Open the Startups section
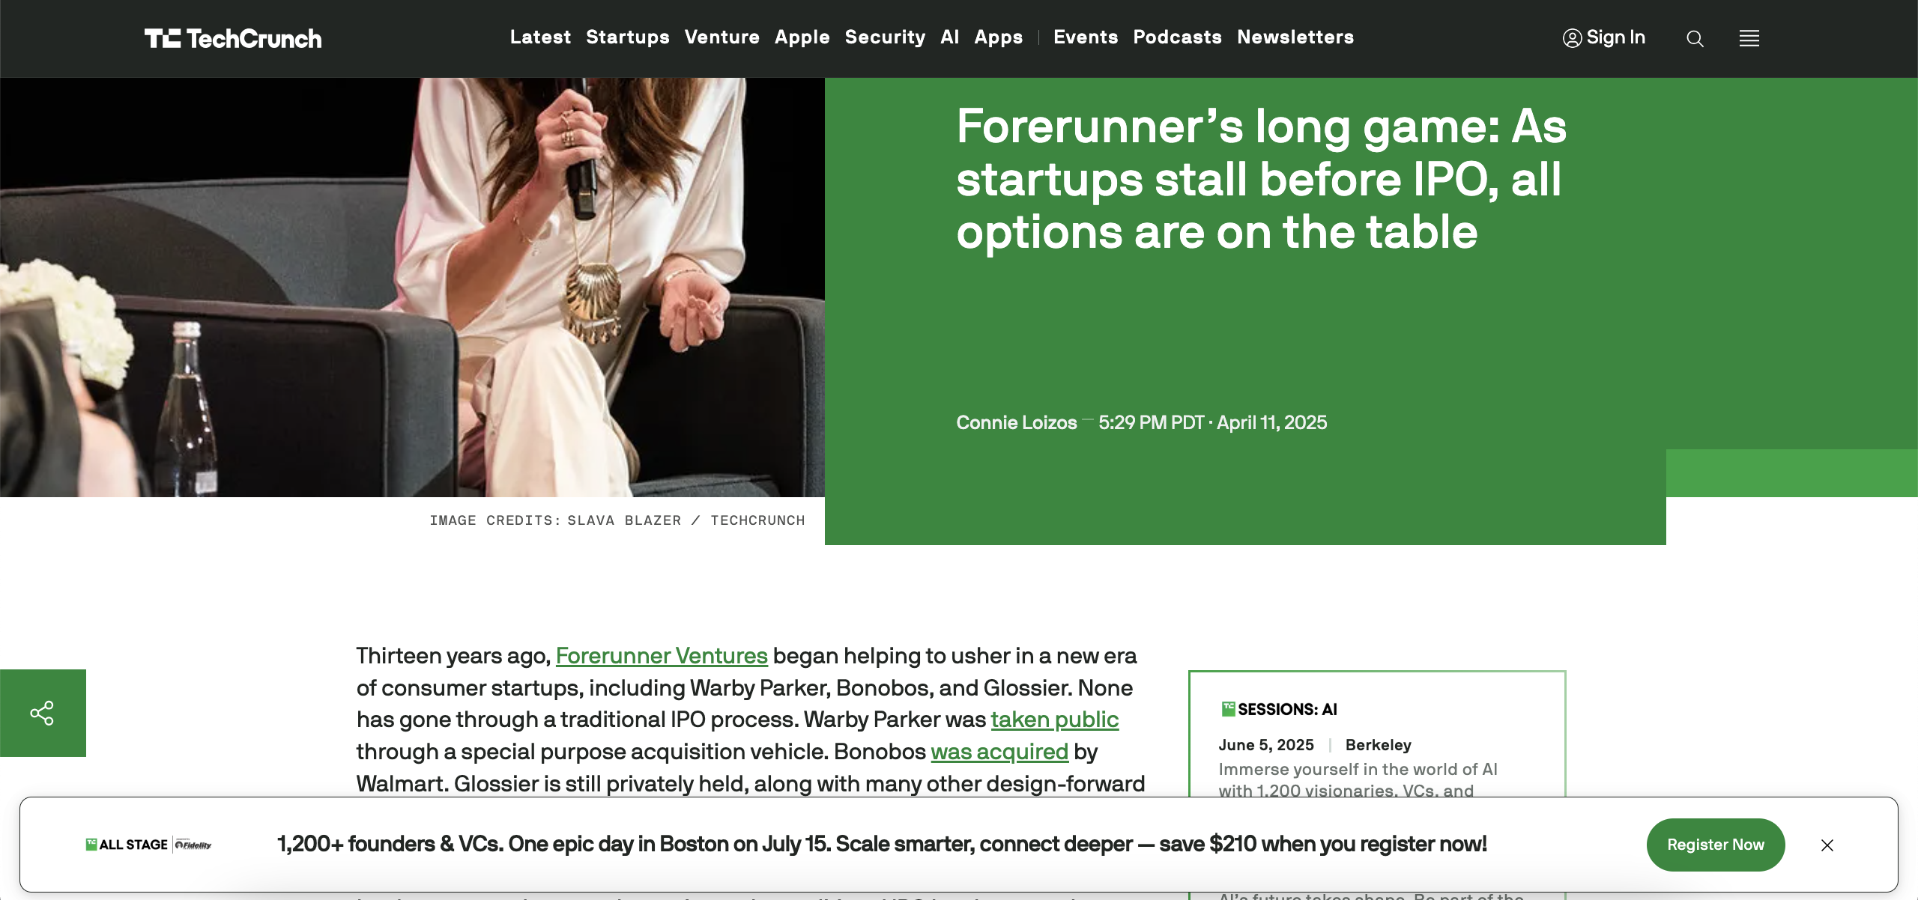 pos(627,37)
